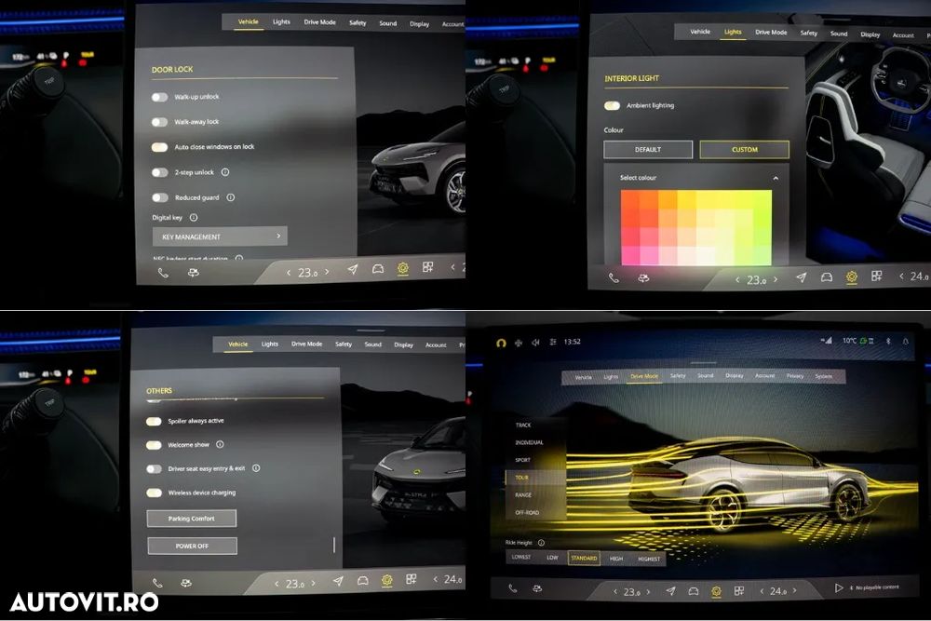
Task: Open the apps grid on the Interior Light screen
Action: coord(876,277)
